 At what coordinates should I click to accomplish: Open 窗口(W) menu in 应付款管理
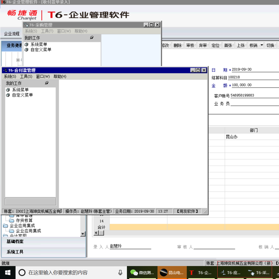(43, 76)
